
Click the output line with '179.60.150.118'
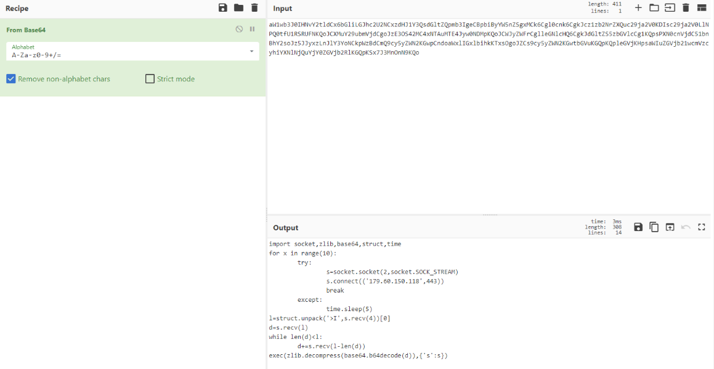pyautogui.click(x=385, y=281)
